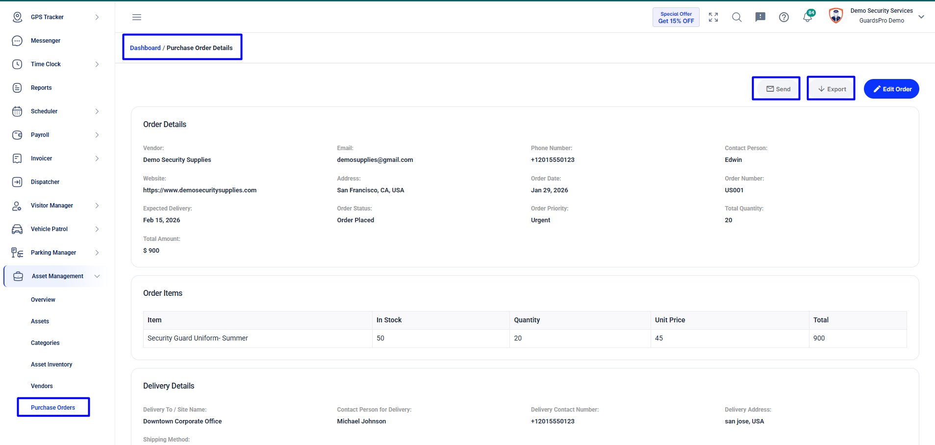
Task: Click the Visitor Manager person icon
Action: [17, 206]
